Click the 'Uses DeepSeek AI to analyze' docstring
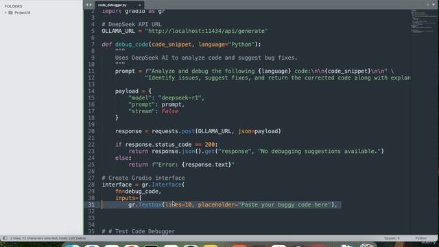Screen dimensions: 439x247 (x=206, y=58)
